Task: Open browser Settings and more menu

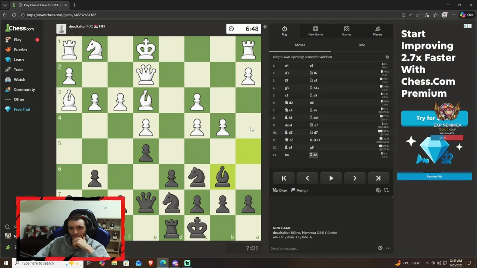Action: tap(453, 15)
